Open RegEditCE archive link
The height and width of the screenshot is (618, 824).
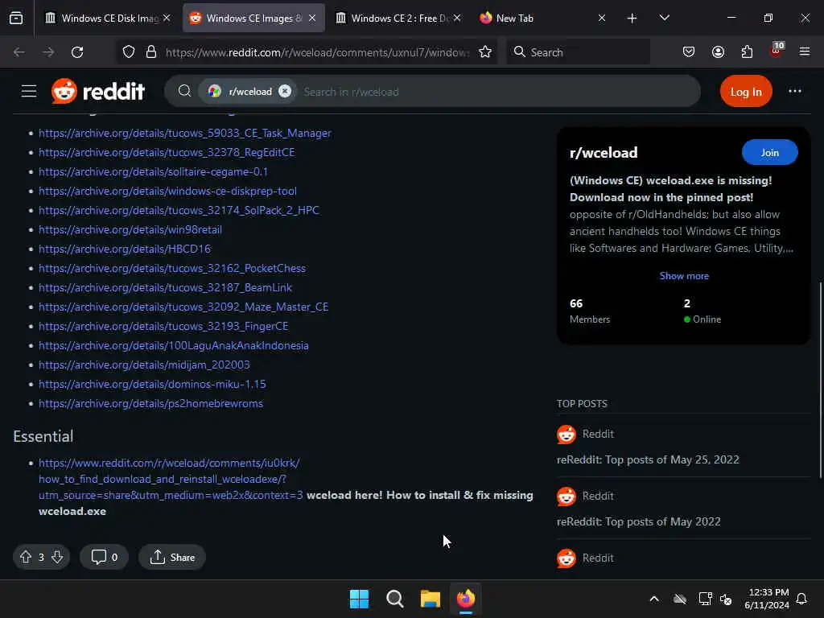167,152
